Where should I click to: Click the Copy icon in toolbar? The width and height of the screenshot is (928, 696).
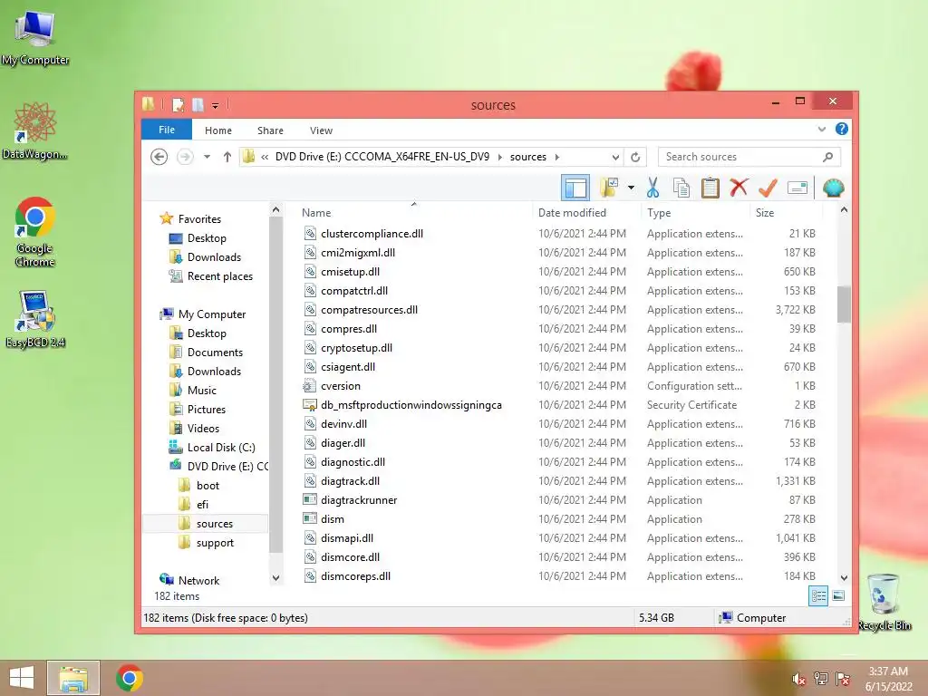(x=681, y=188)
